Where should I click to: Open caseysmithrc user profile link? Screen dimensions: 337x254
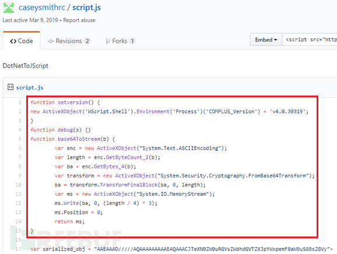click(x=42, y=8)
